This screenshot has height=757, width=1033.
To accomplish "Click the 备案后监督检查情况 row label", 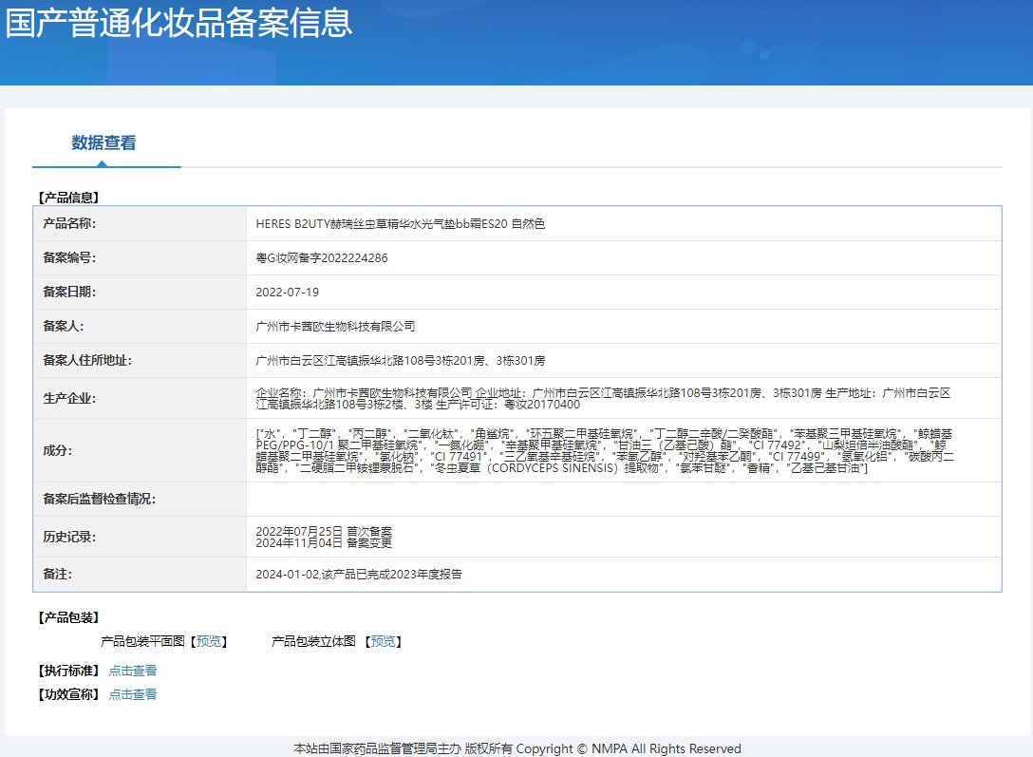I will click(x=99, y=500).
